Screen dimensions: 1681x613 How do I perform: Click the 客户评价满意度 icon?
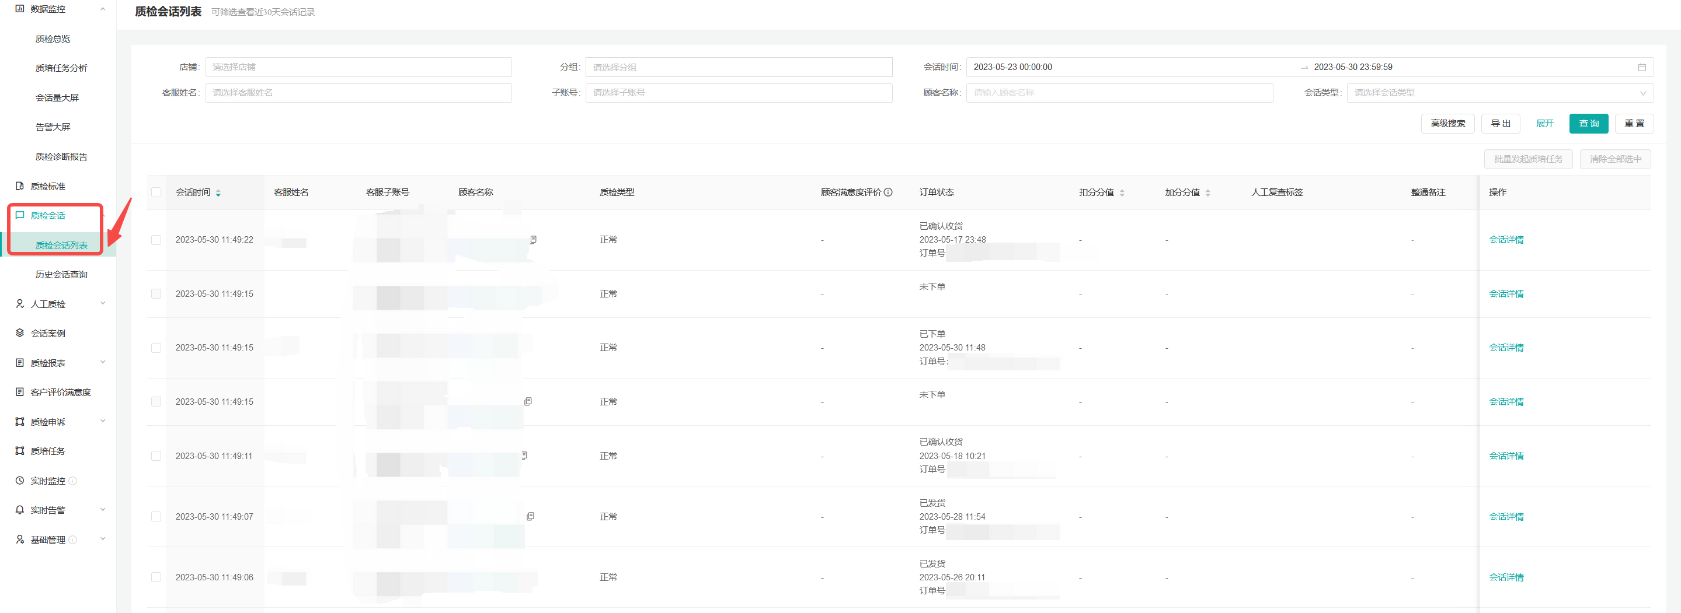[20, 392]
